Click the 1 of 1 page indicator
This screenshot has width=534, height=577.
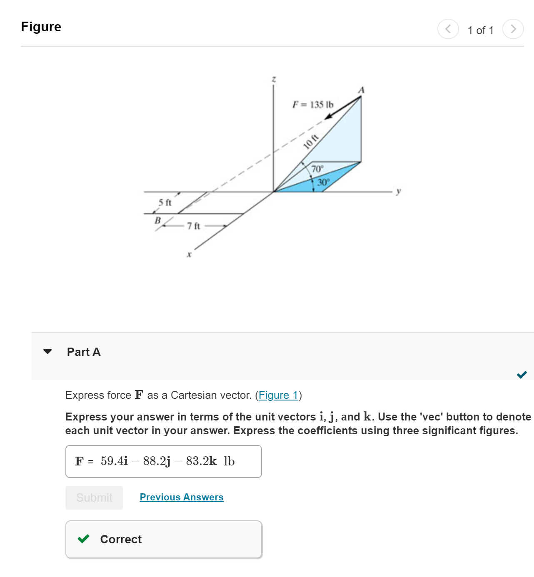pyautogui.click(x=481, y=30)
